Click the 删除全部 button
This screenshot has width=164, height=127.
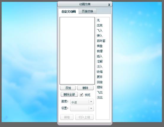(x=69, y=94)
